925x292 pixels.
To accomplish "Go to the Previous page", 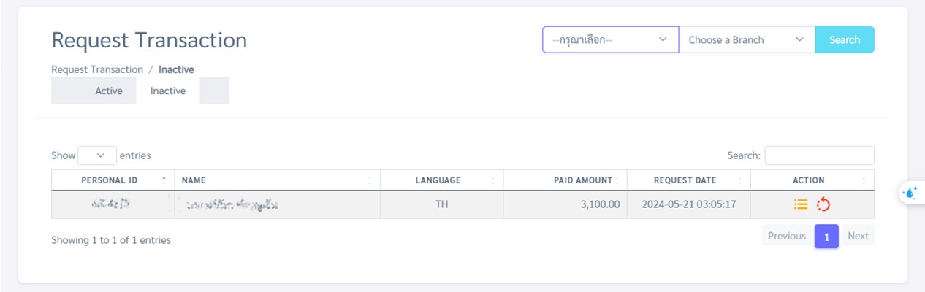I will tap(786, 236).
